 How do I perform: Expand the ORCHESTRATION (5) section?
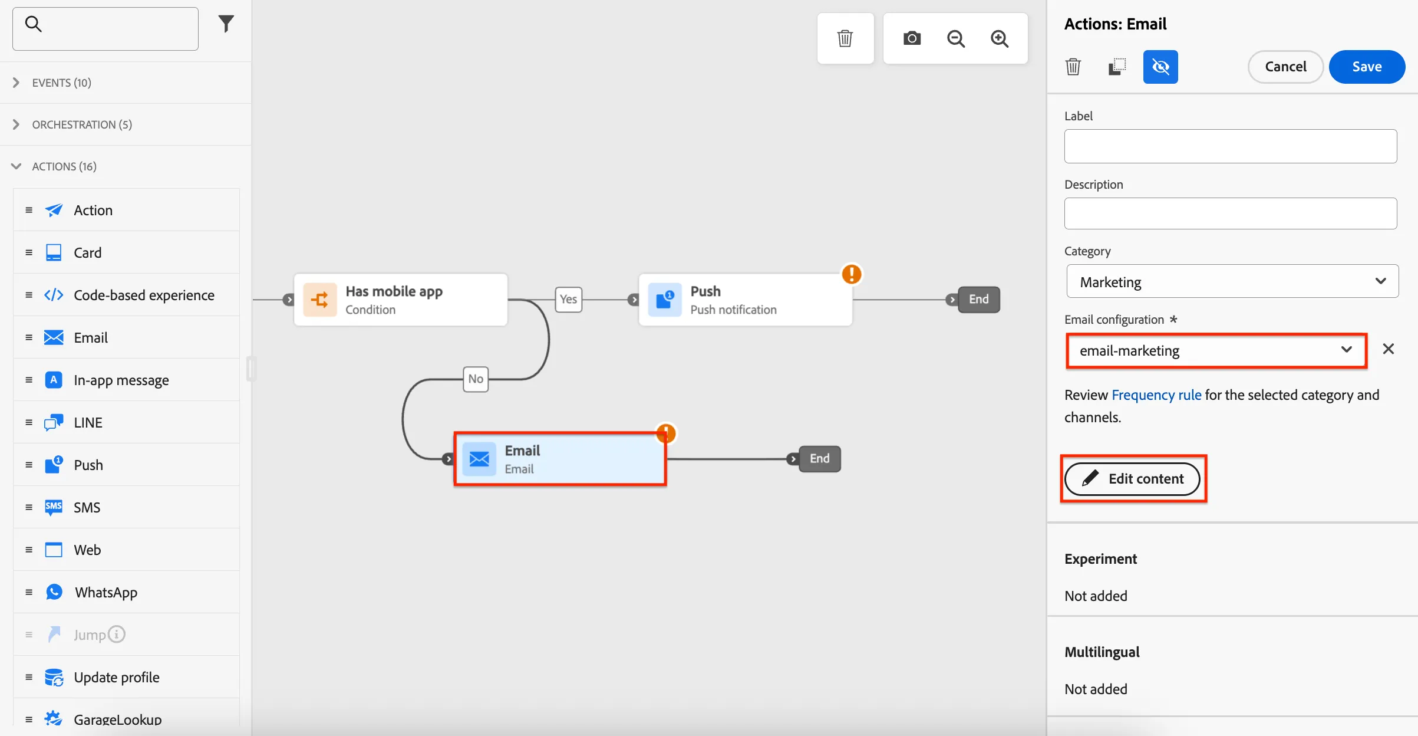pyautogui.click(x=126, y=124)
